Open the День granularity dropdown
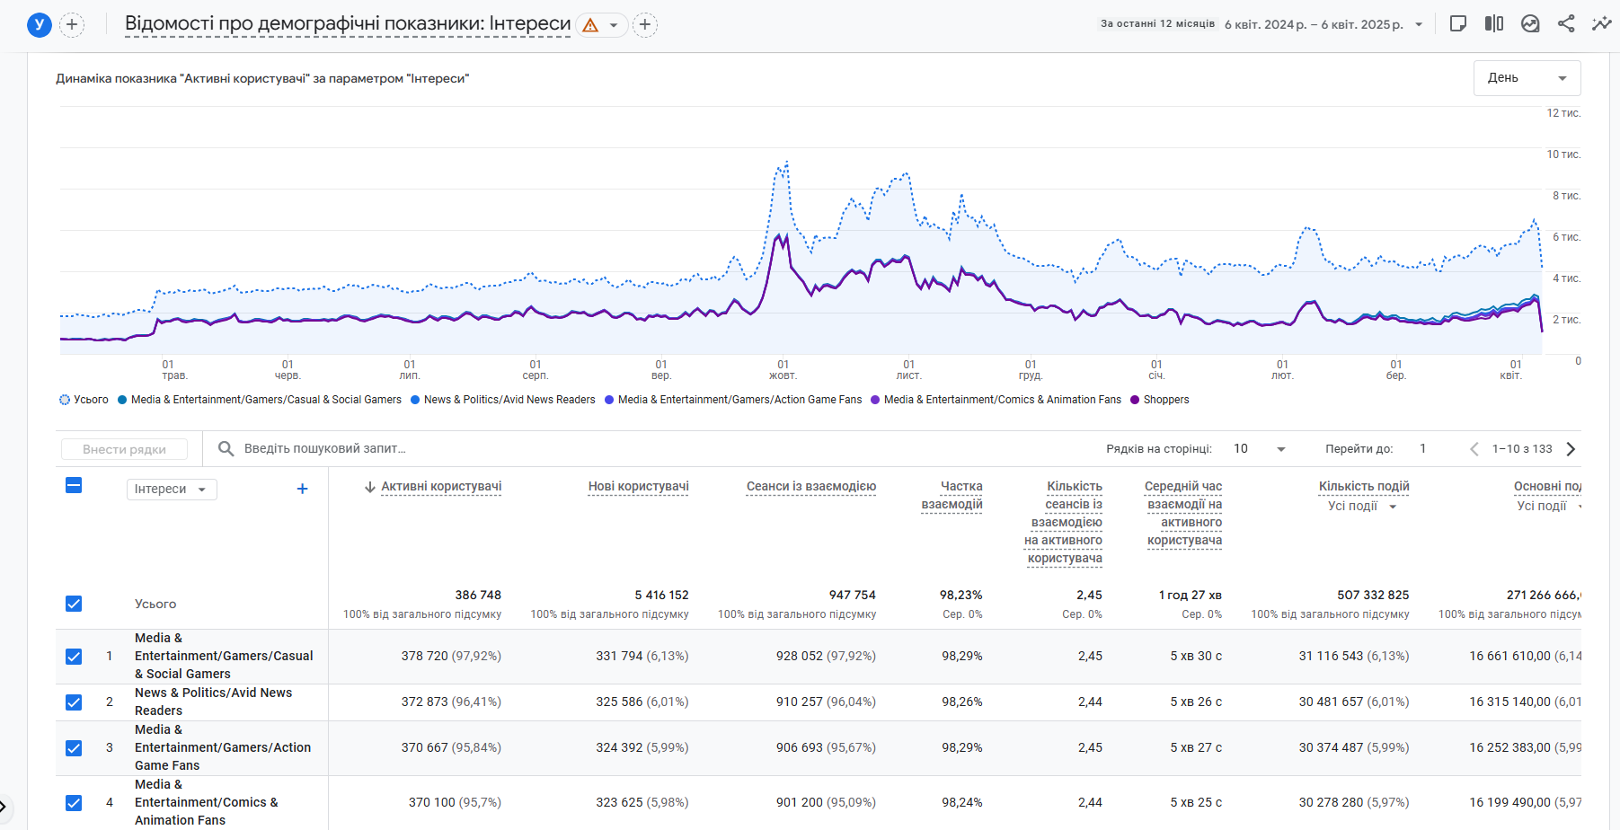1620x830 pixels. [x=1527, y=78]
